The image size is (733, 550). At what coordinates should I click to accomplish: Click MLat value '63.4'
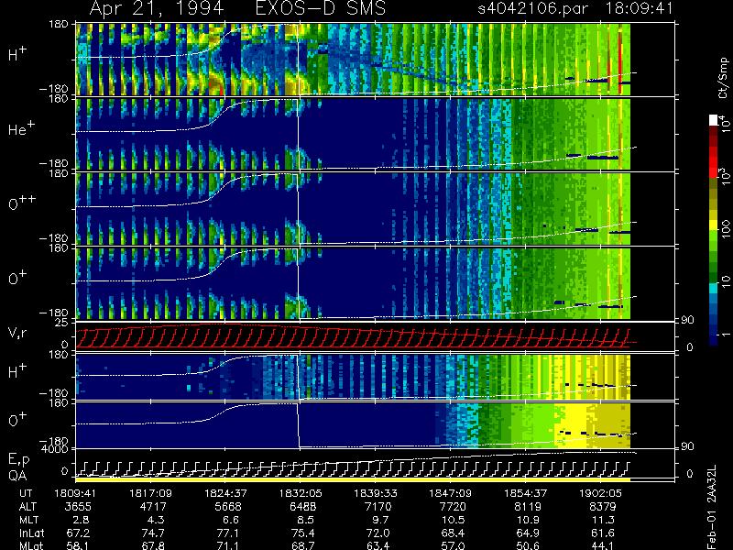tap(377, 545)
